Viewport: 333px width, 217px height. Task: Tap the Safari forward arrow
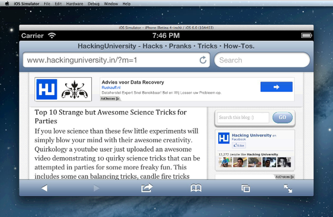click(x=97, y=188)
